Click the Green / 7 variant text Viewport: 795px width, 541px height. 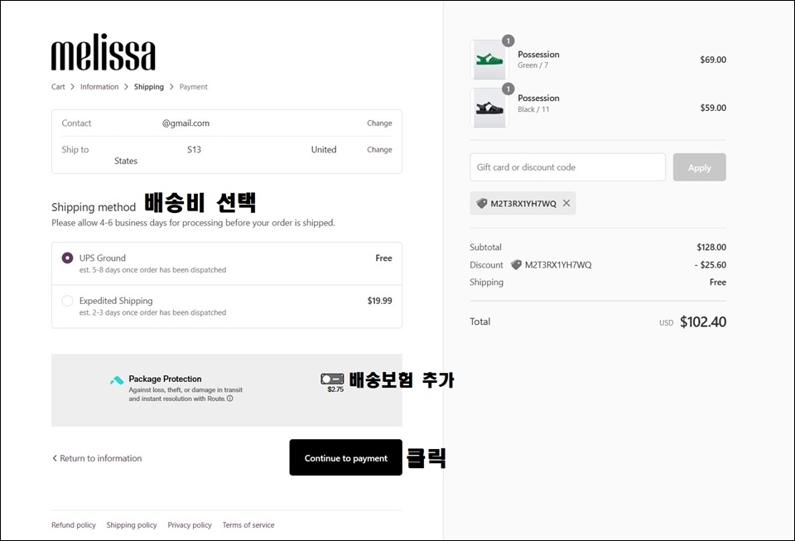click(x=532, y=65)
